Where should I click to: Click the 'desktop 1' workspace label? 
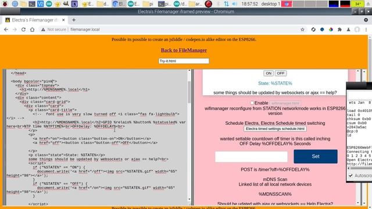(270, 4)
